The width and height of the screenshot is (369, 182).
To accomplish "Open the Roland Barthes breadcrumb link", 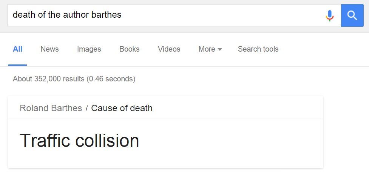I will click(51, 108).
